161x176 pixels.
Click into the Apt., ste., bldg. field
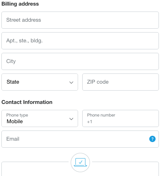(80, 41)
